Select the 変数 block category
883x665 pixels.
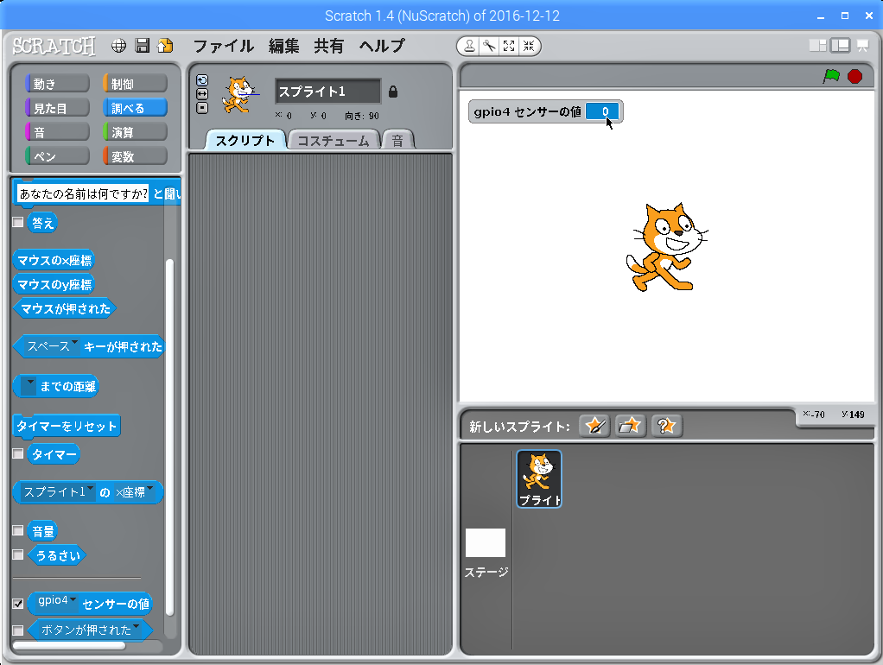(x=135, y=156)
